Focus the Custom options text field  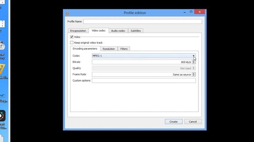144,80
